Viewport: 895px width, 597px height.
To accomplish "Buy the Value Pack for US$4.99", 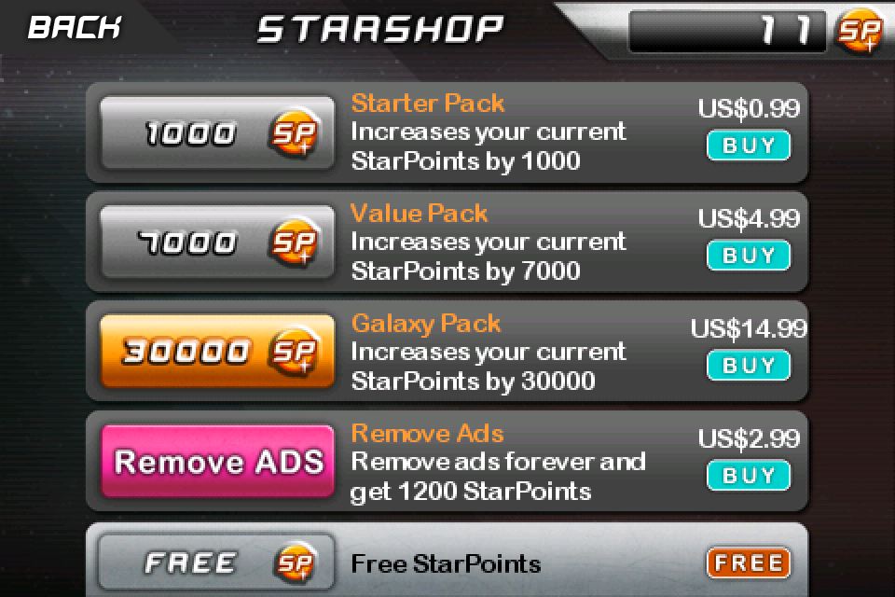I will point(749,256).
